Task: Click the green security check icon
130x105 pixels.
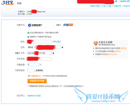Action: (28, 33)
